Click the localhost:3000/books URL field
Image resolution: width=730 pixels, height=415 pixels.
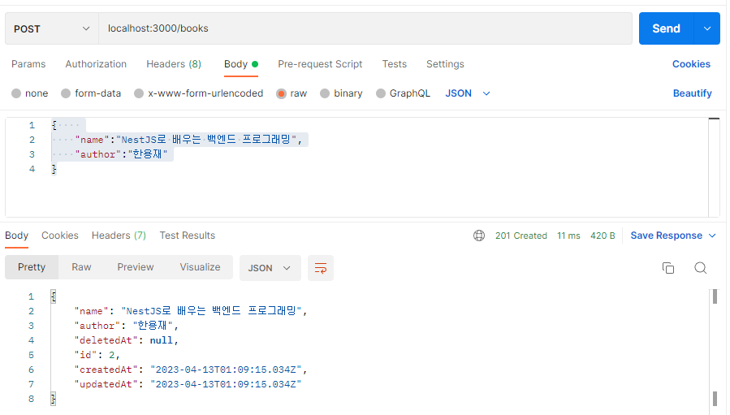pos(365,29)
